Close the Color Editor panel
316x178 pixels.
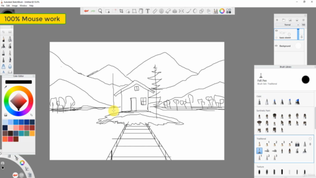pos(34,76)
